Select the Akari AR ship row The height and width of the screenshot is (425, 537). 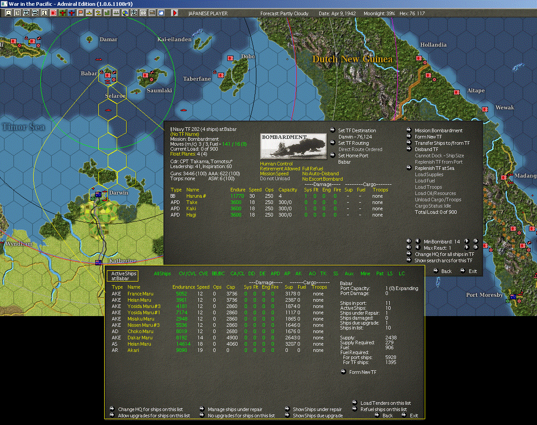point(217,350)
